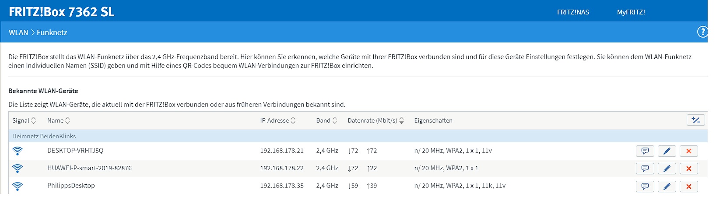Remove the HUAWEI-P-smart-2019-82876 device
The width and height of the screenshot is (716, 211).
[x=688, y=169]
